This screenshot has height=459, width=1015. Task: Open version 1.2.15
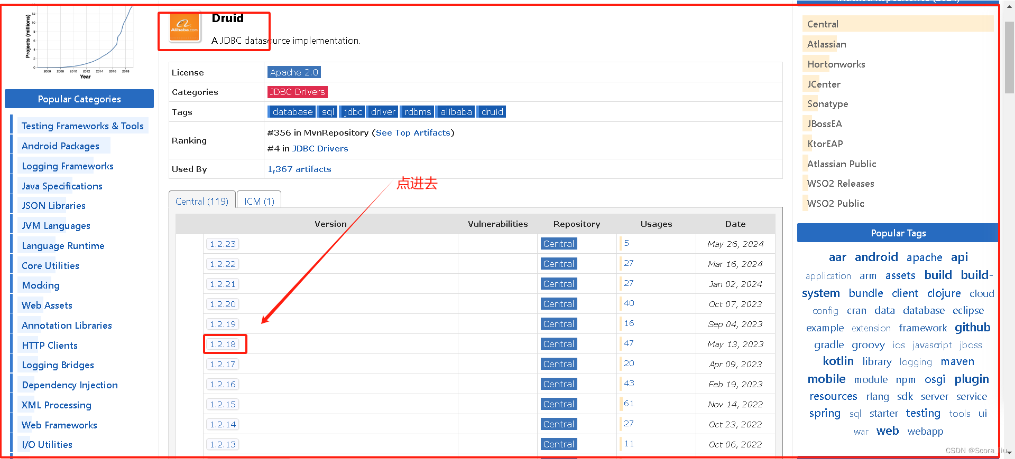click(x=223, y=404)
